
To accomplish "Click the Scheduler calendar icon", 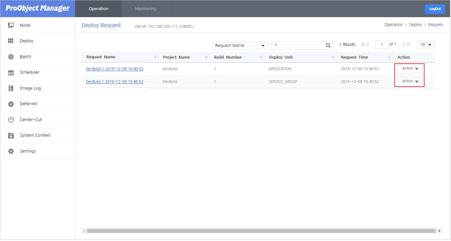I will click(x=11, y=72).
